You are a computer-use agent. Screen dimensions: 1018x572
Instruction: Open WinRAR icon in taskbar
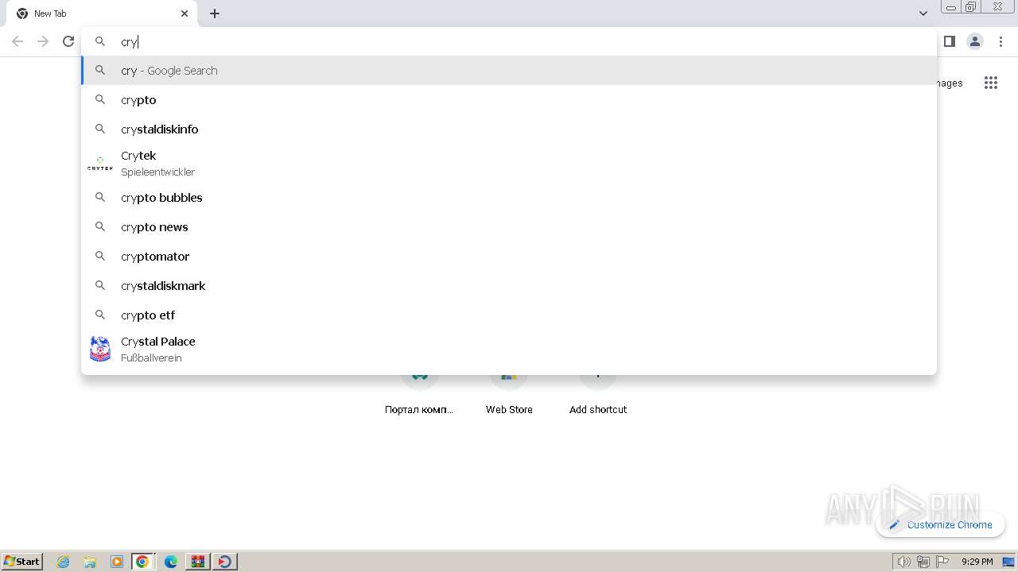197,562
